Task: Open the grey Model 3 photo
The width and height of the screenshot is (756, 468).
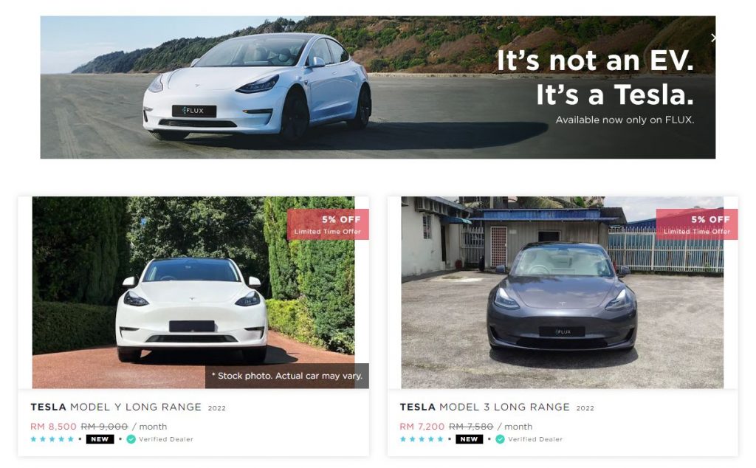Action: point(562,292)
